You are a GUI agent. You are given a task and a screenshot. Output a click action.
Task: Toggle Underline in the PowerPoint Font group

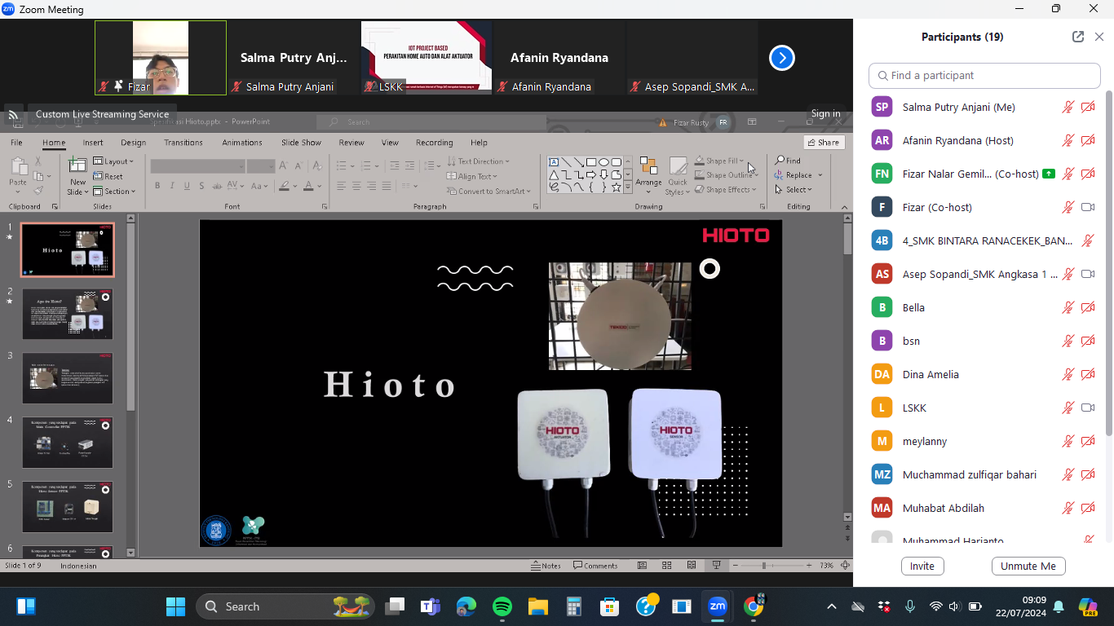(x=187, y=186)
